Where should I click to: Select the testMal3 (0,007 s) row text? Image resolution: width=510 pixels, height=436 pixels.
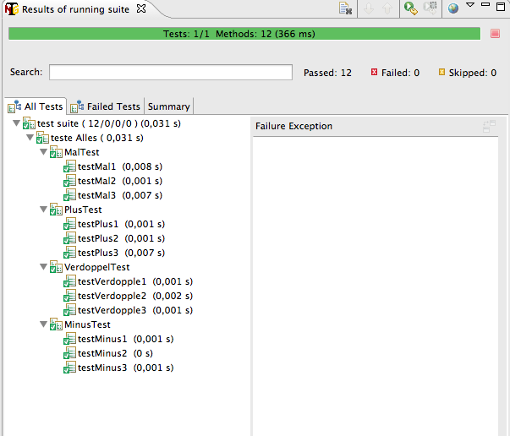tap(120, 195)
